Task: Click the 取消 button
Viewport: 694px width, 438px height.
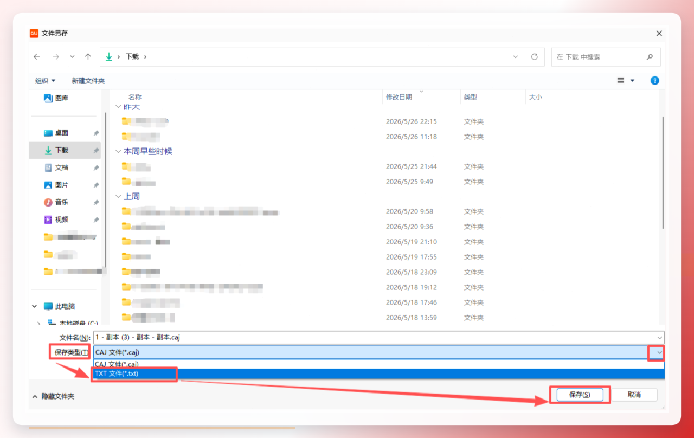Action: [634, 395]
